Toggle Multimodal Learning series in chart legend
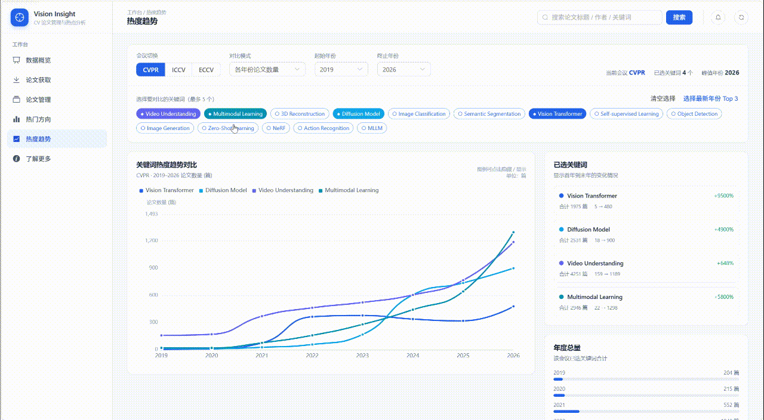The image size is (764, 420). (x=349, y=190)
